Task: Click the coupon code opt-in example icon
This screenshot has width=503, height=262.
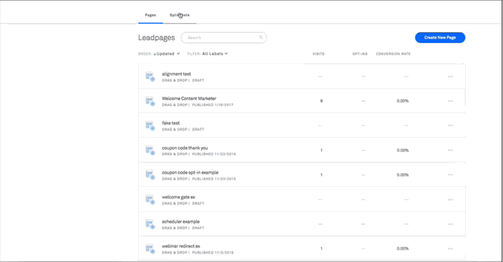Action: pos(150,176)
